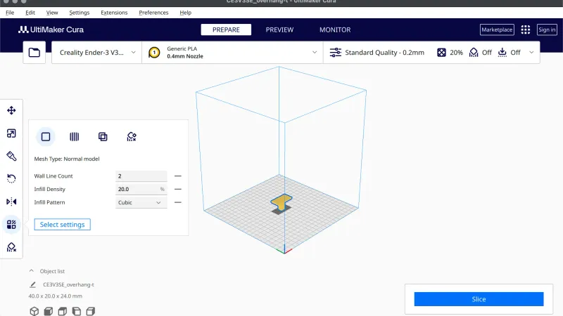
Task: Expand the Generic PLA material dropdown chevron
Action: click(315, 52)
